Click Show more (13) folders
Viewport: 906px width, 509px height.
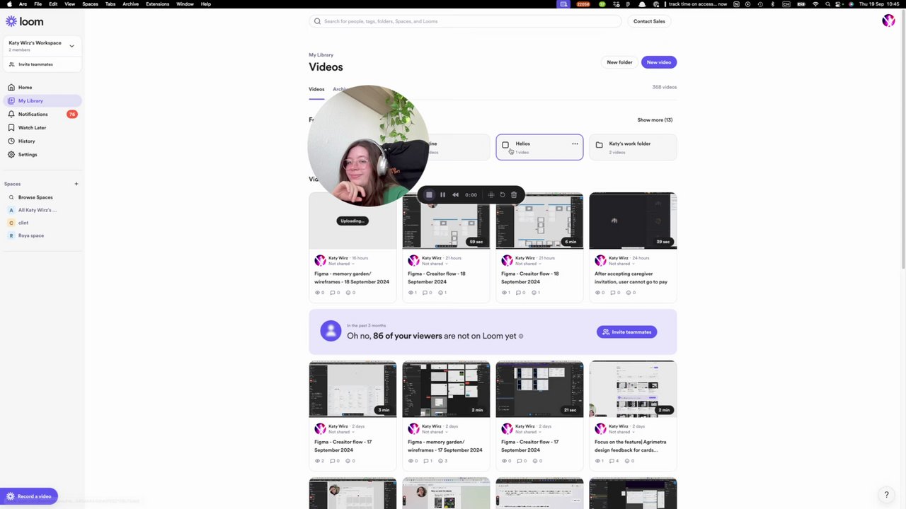coord(655,120)
